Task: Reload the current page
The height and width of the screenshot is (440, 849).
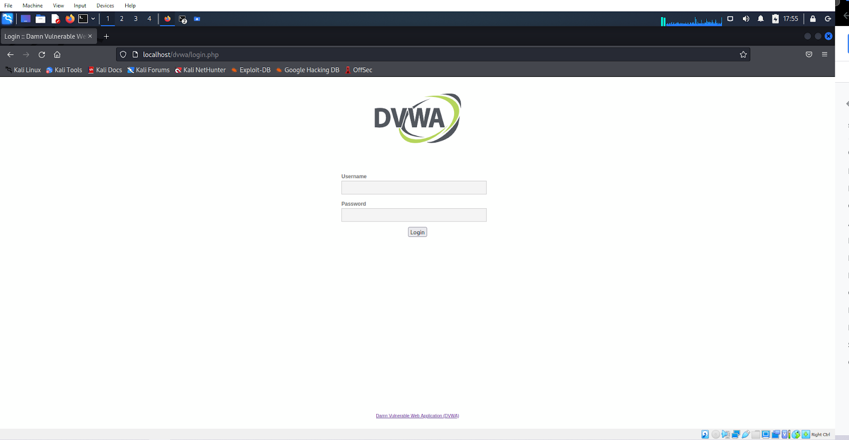Action: (42, 55)
